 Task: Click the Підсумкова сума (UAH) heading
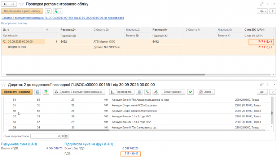(19, 144)
